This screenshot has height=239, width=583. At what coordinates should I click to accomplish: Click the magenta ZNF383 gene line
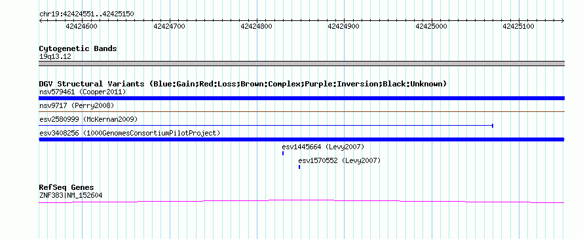[x=301, y=201]
